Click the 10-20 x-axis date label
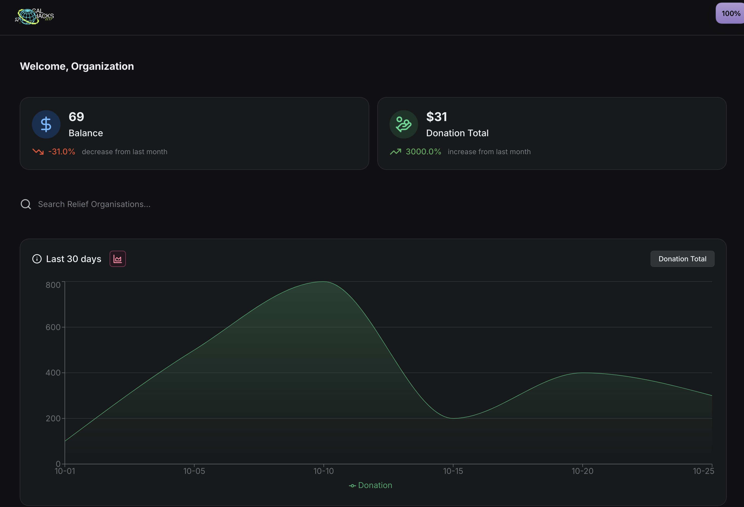Viewport: 744px width, 507px height. (x=582, y=471)
